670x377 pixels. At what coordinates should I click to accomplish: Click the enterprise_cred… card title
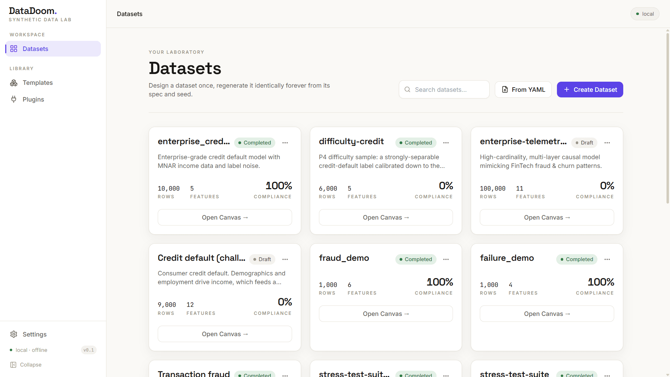coord(194,141)
